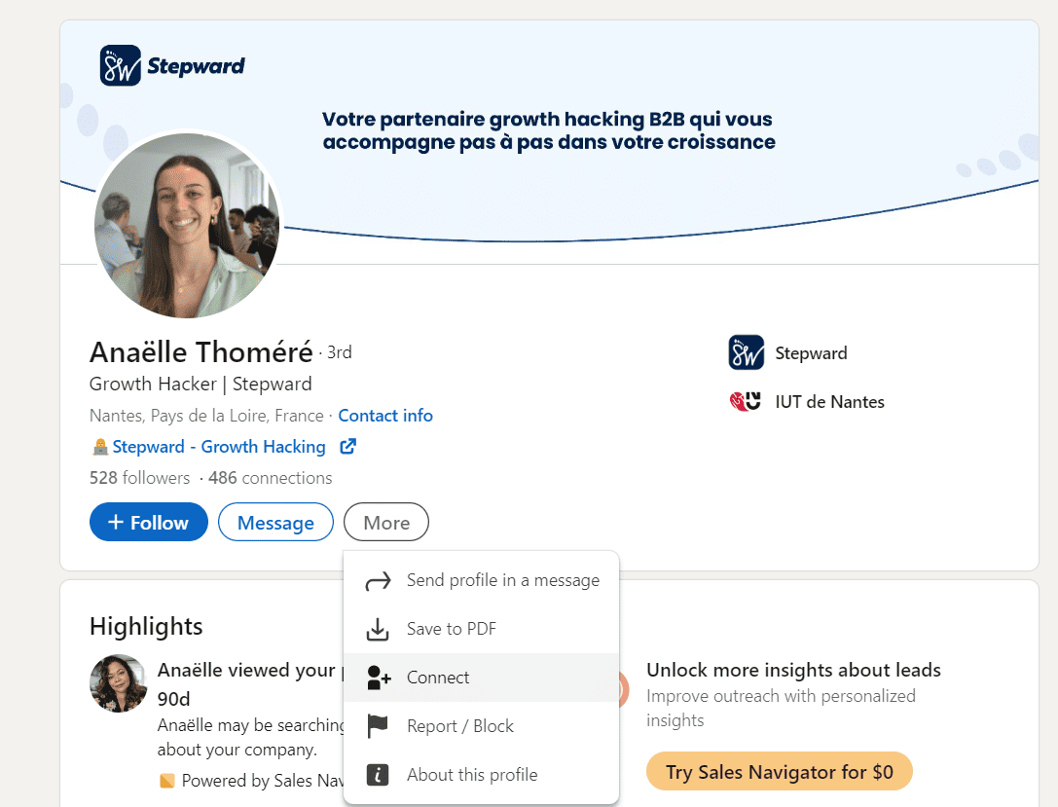This screenshot has height=807, width=1058.
Task: Choose Connect in the More menu
Action: click(481, 678)
